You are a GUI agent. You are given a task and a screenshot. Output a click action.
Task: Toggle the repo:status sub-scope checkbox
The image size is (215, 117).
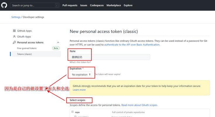pyautogui.click(x=75, y=116)
